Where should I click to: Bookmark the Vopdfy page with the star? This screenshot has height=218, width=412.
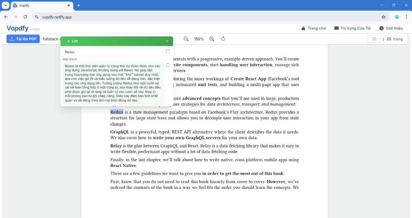pos(384,16)
